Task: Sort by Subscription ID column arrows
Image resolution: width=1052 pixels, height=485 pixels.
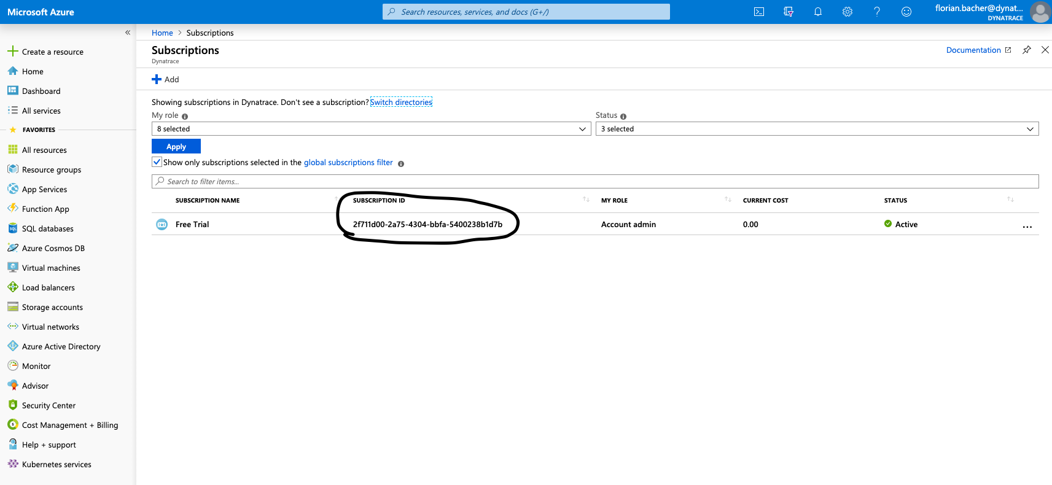Action: [586, 200]
